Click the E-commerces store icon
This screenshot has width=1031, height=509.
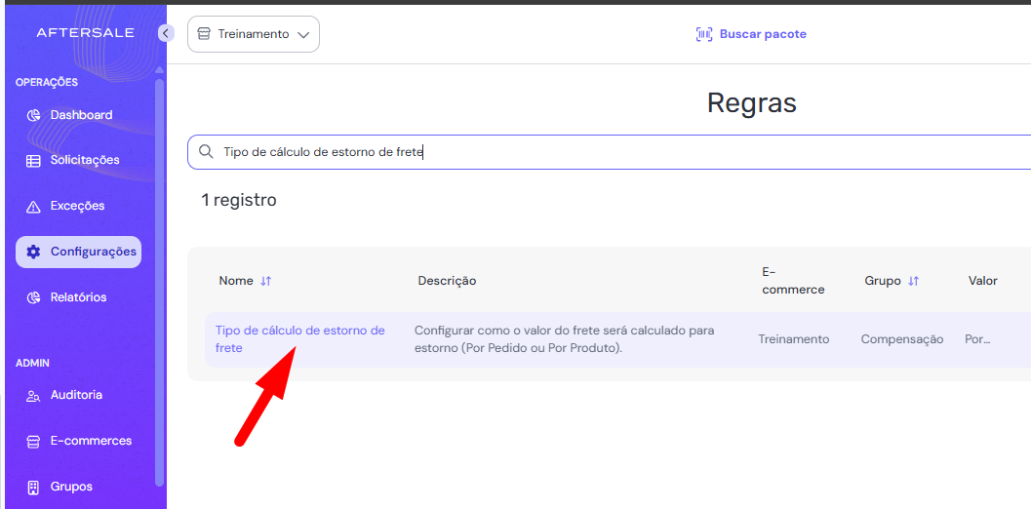33,442
